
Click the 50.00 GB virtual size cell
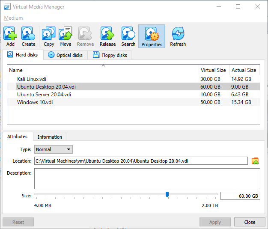pos(210,102)
